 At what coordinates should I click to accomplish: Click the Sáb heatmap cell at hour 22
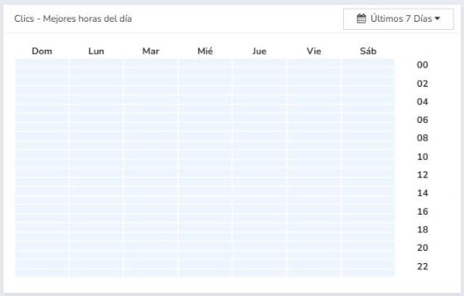pyautogui.click(x=368, y=264)
